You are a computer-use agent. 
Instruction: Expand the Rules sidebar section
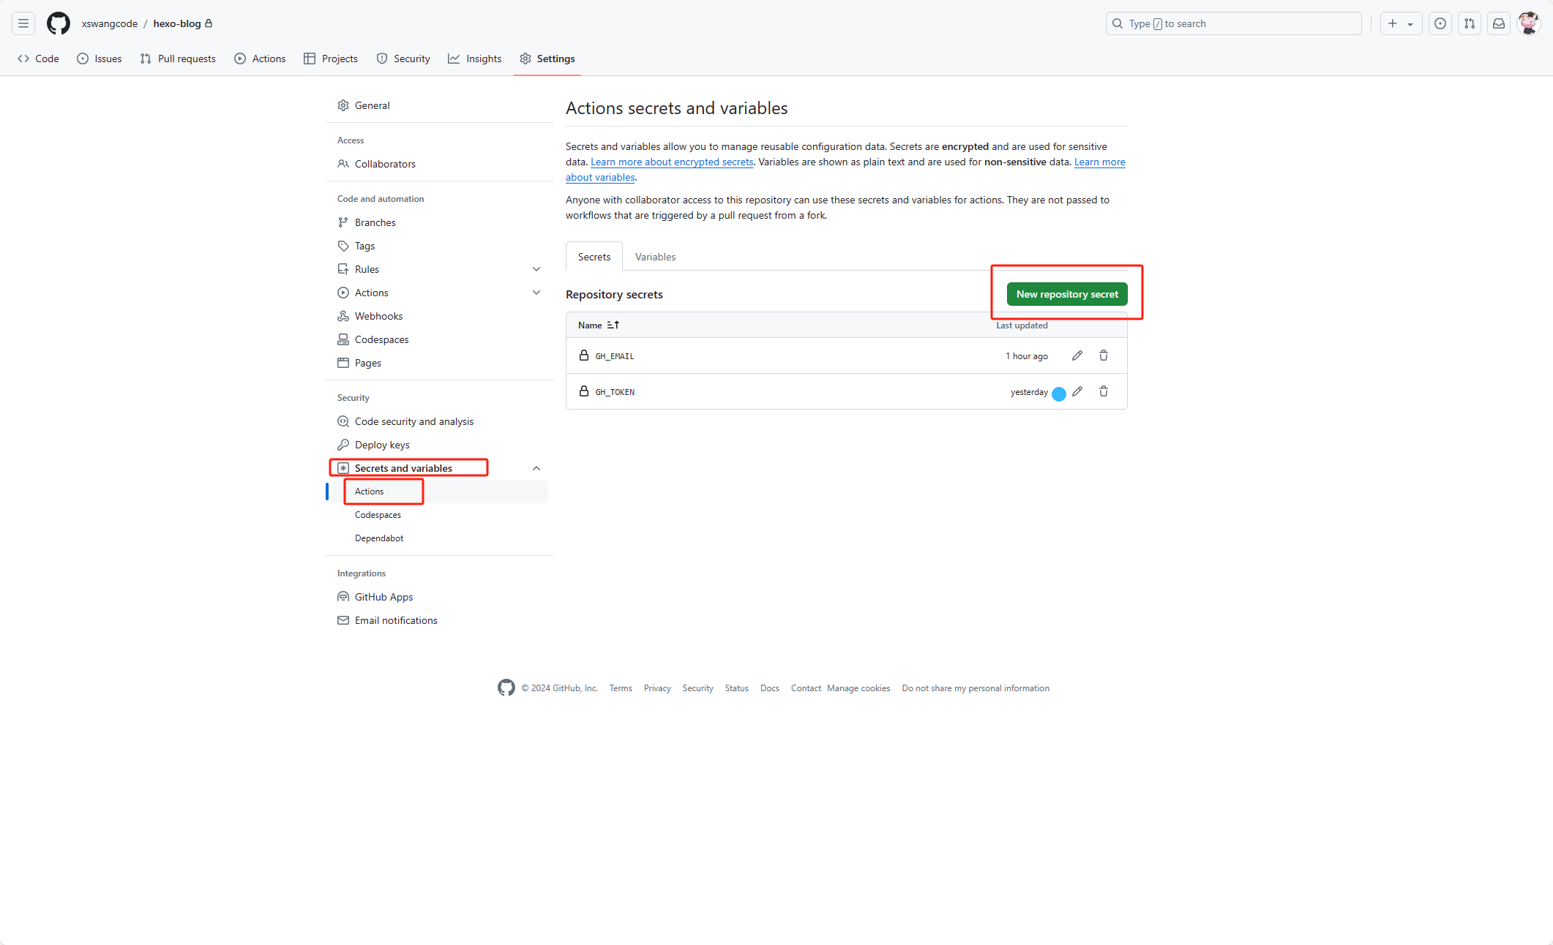536,269
